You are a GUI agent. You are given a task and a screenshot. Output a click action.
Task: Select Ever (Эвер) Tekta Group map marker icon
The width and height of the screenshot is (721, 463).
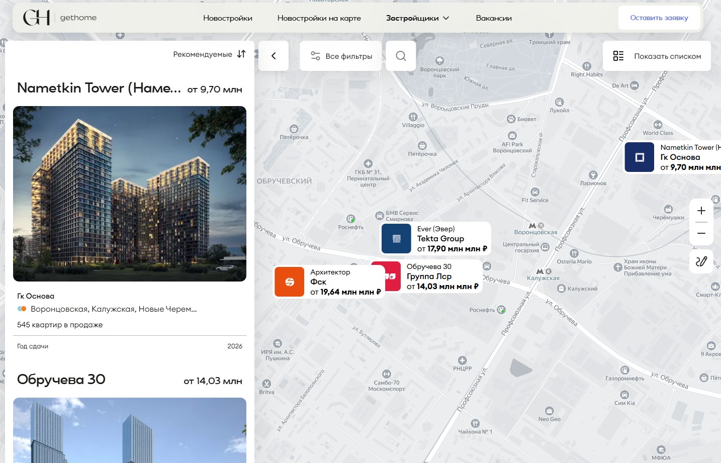[396, 238]
